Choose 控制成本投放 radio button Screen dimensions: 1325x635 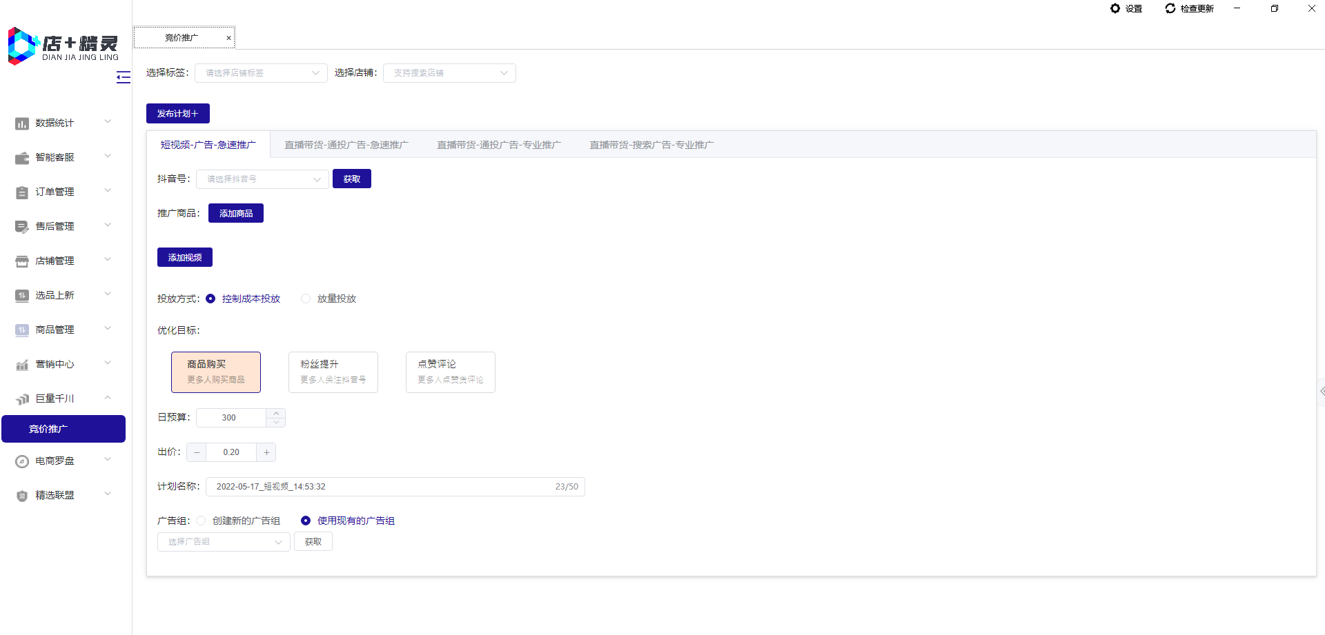(x=210, y=299)
